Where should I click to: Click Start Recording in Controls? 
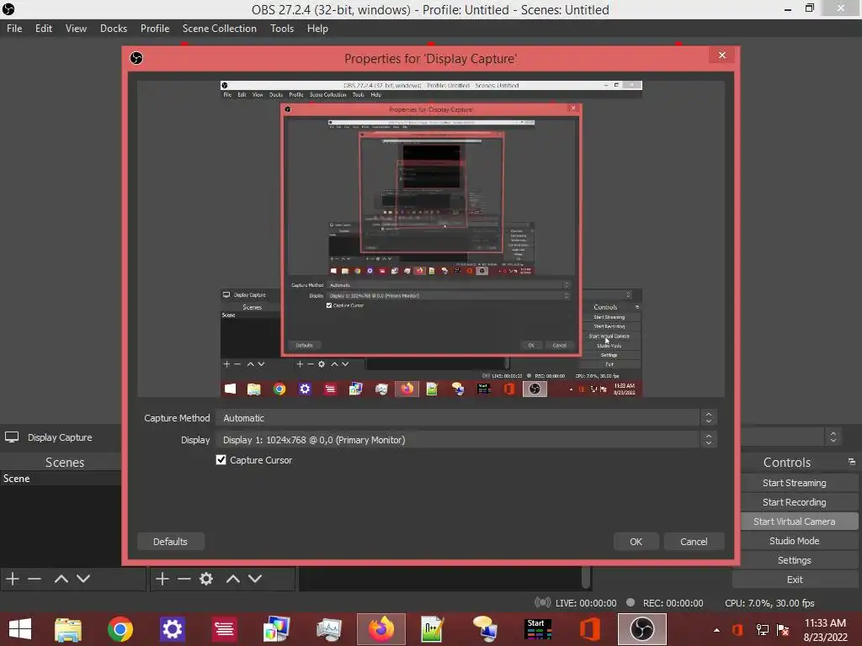794,502
